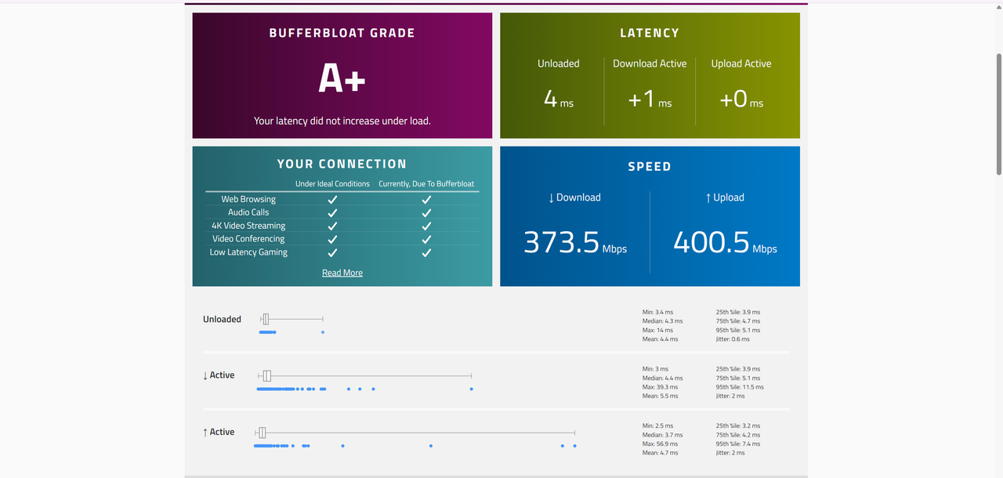Screen dimensions: 1003x478
Task: Click the 'Max: 56.9 ms' upload stat
Action: 661,444
